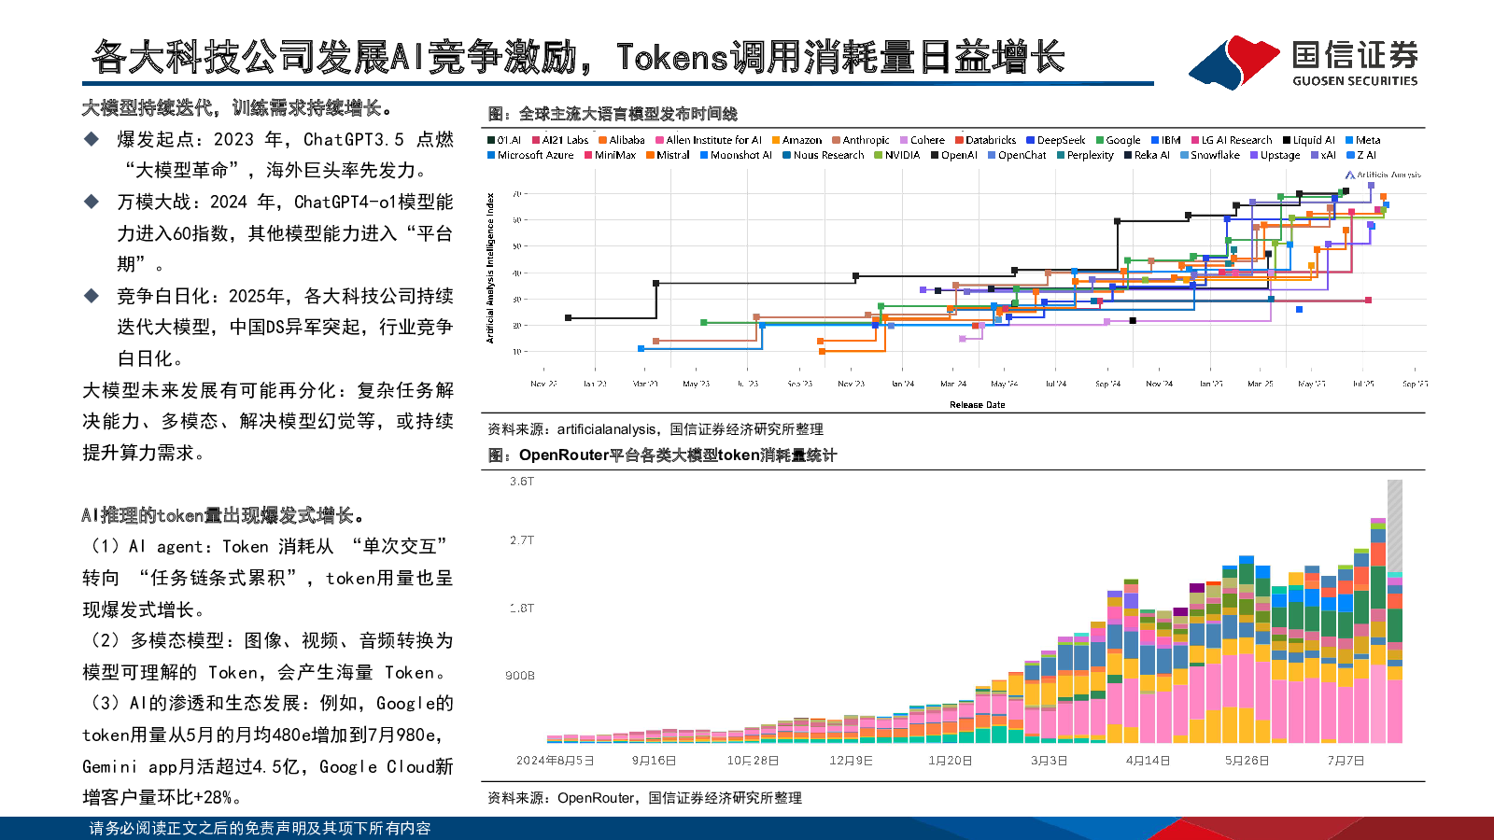Click the artificialanalysis source note
The image size is (1494, 840).
[x=655, y=429]
